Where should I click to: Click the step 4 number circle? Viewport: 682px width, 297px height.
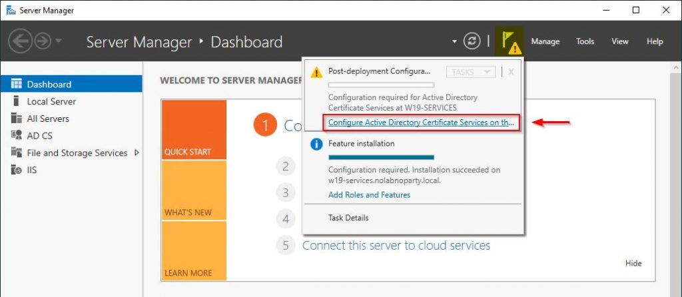tap(285, 218)
